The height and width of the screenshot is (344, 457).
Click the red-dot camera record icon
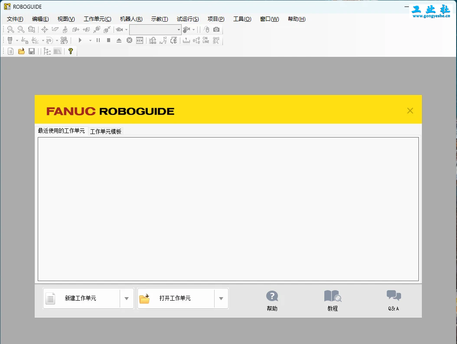coord(186,29)
